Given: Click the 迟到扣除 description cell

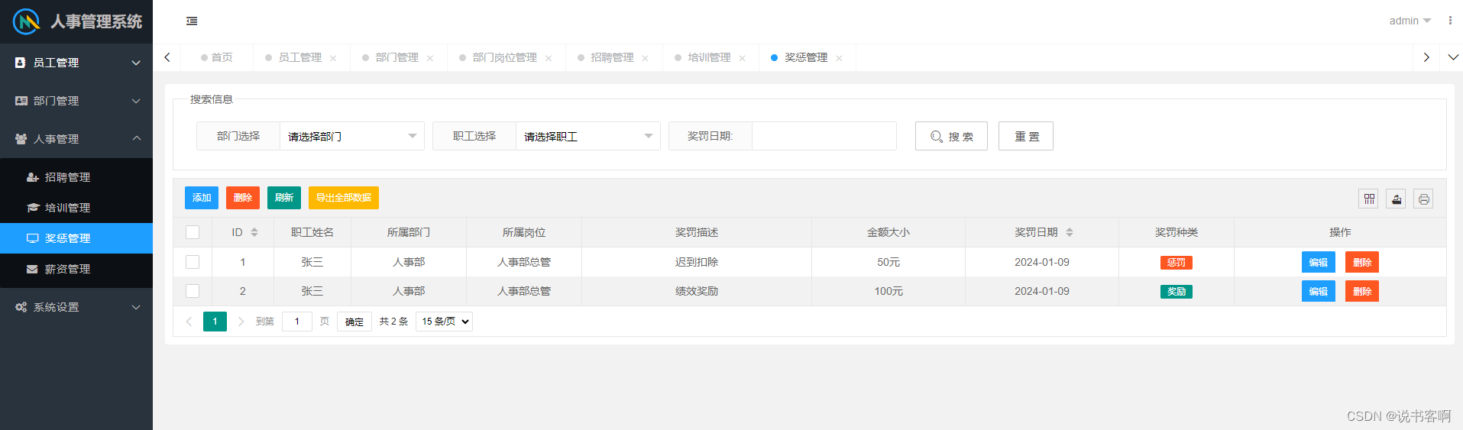Looking at the screenshot, I should (x=697, y=262).
